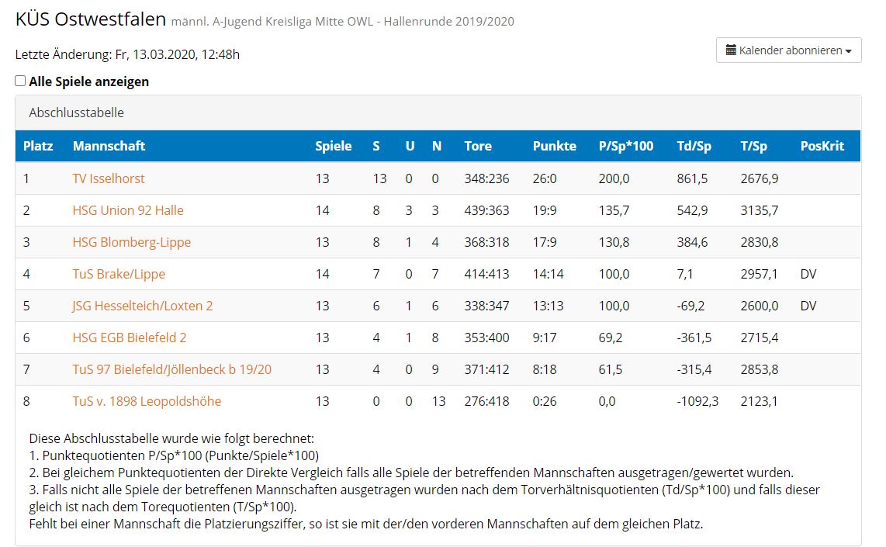Select T/Sp value 3135,7

point(760,210)
